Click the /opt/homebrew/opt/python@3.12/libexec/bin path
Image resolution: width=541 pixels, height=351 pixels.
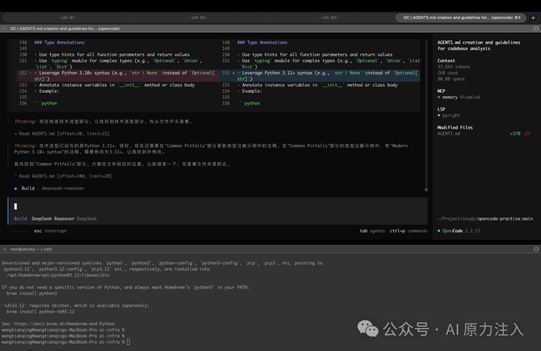coord(58,275)
